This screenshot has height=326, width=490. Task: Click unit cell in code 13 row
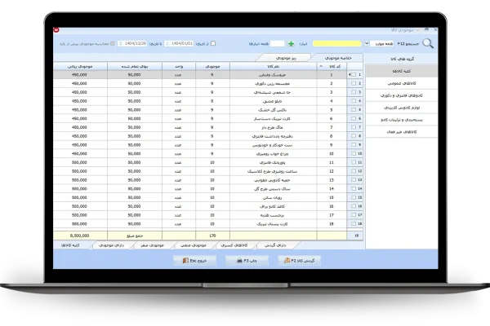[178, 180]
